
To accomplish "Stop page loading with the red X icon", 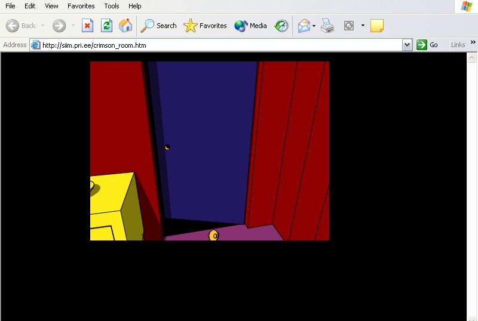I will tap(87, 26).
